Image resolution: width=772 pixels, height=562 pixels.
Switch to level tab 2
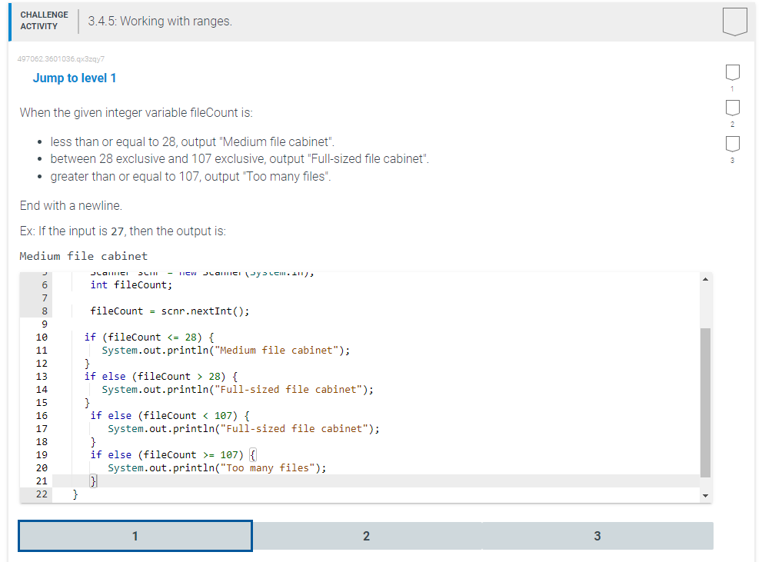click(366, 536)
